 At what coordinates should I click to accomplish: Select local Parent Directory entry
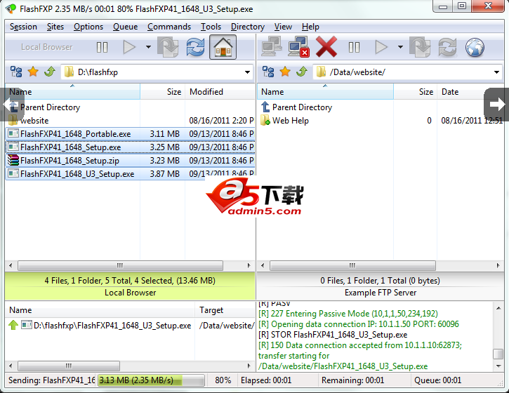tap(50, 107)
